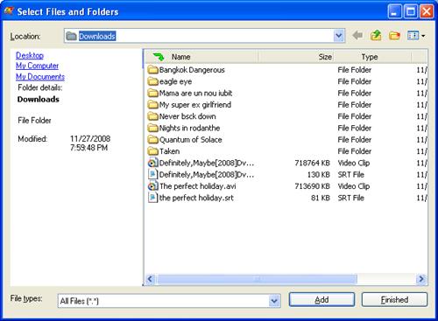Select The perfect holiday.avi file name
Screen dimensions: 438x321
pyautogui.click(x=198, y=186)
